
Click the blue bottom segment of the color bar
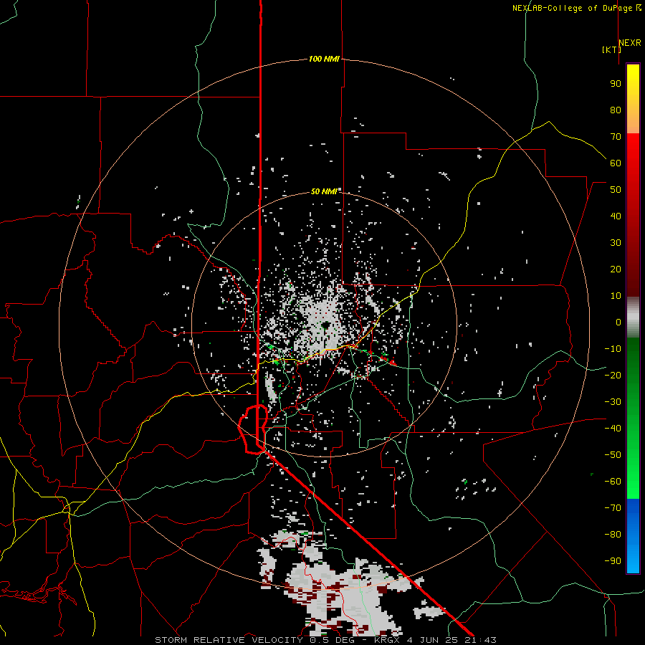(633, 536)
